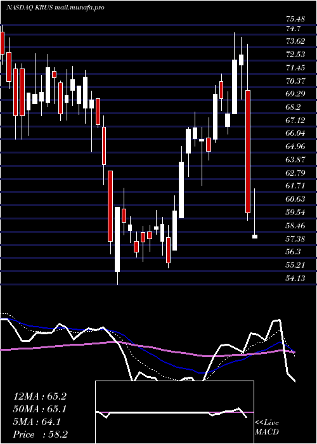This screenshot has height=444, width=317.
Task: Click the last small white candle near 57.38
Action: (x=255, y=237)
